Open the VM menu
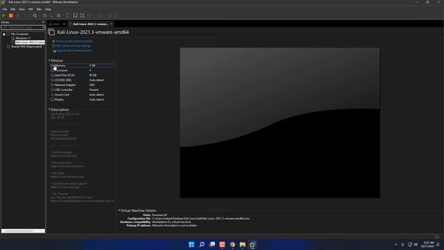Screen dimensions: 444x250 (x=31, y=9)
